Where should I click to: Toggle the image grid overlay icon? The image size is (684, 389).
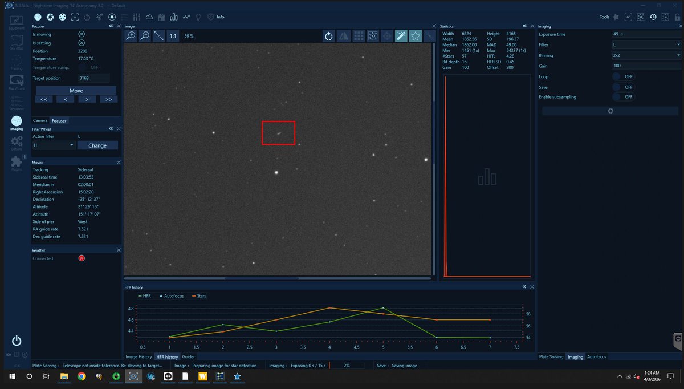359,36
